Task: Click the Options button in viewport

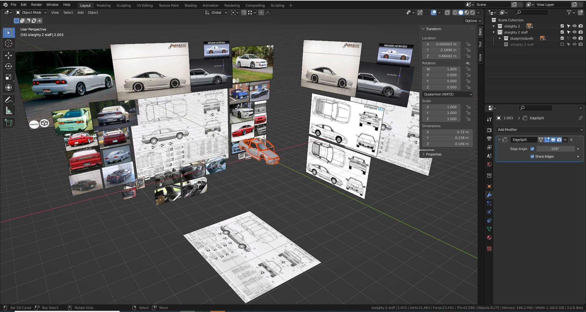Action: pos(472,21)
